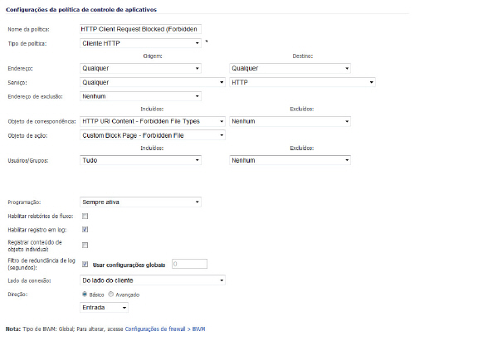Toggle Usar configurações globais checkbox

85,264
